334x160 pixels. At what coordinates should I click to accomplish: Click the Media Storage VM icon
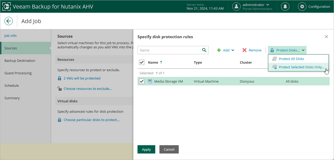pyautogui.click(x=150, y=81)
